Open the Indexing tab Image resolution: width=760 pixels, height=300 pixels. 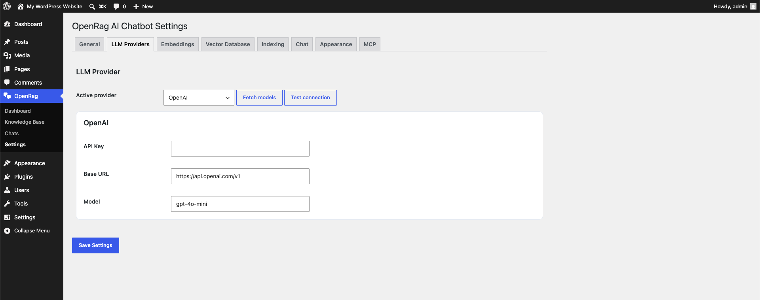[x=273, y=44]
